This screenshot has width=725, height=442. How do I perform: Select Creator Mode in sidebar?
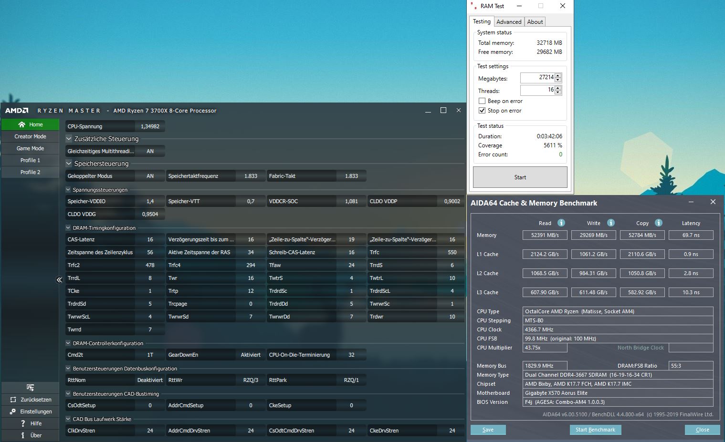(x=30, y=136)
